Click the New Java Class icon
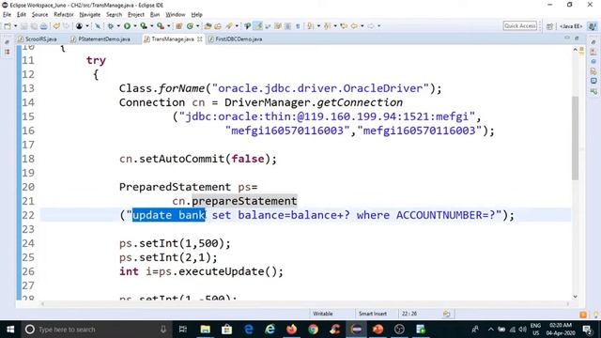Image resolution: width=601 pixels, height=338 pixels. (x=190, y=26)
